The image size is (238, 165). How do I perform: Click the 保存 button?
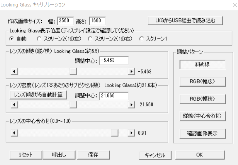click(93, 155)
